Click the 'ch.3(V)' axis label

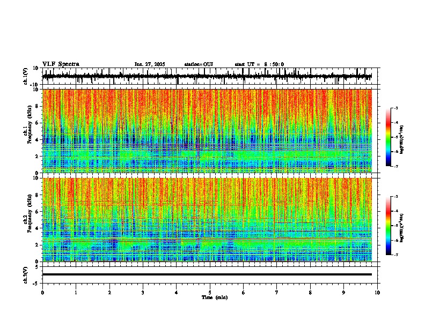[x=25, y=275]
